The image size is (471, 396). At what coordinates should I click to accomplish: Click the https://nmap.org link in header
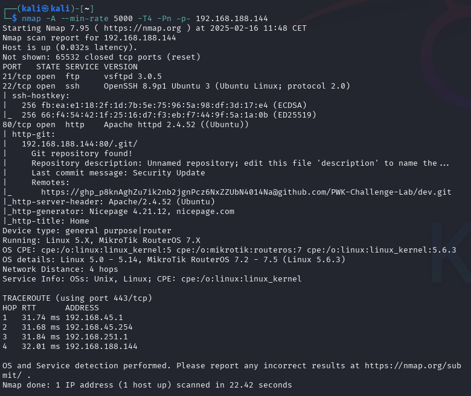click(x=143, y=28)
